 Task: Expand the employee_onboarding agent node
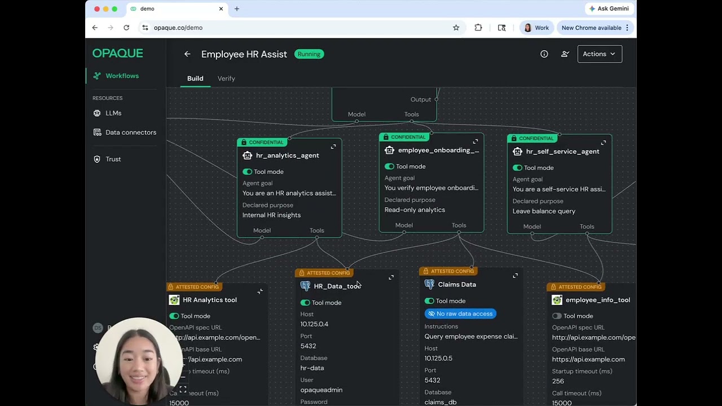pos(476,142)
